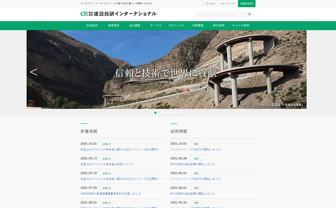Advance carousel with right arrow
The width and height of the screenshot is (336, 208).
[x=302, y=72]
